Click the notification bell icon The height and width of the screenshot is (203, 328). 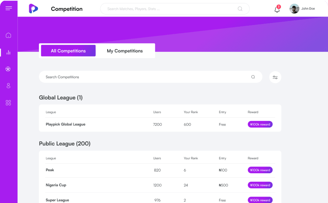[x=277, y=9]
